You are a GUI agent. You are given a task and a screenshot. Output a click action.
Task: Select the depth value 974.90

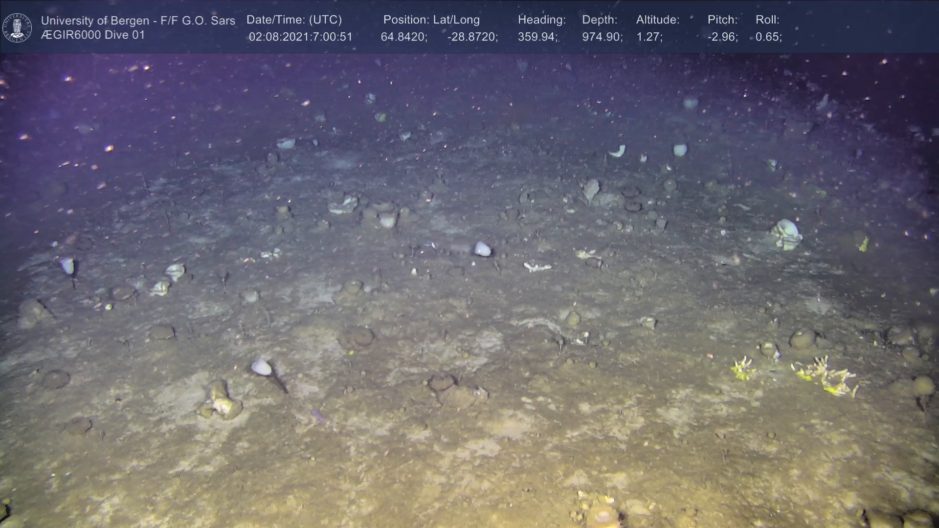[x=602, y=37]
